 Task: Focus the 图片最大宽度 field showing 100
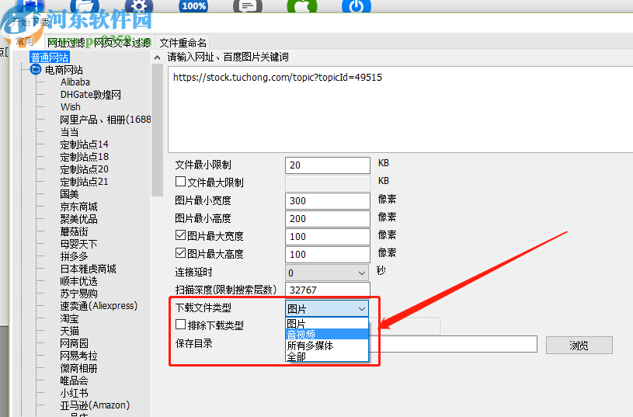pos(328,237)
